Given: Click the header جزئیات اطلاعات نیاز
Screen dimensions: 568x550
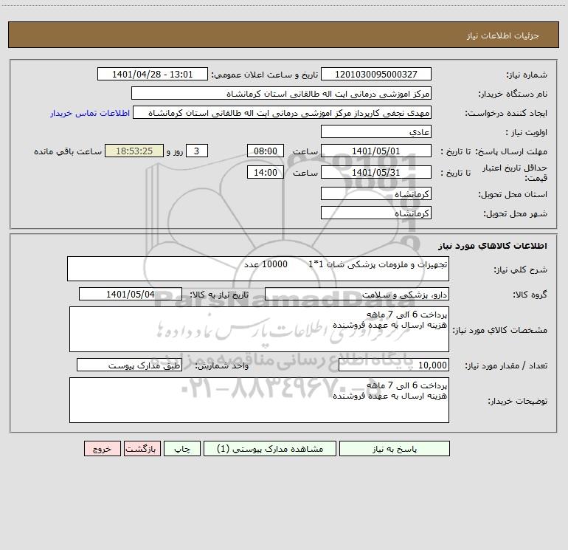Looking at the screenshot, I should pos(503,35).
